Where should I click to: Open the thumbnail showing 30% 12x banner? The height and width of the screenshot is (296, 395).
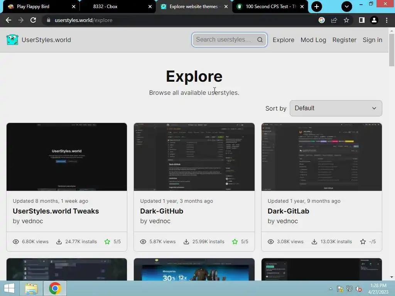point(194,269)
